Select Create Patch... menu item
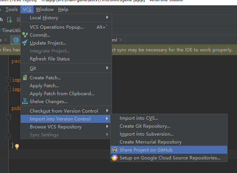 click(66, 77)
